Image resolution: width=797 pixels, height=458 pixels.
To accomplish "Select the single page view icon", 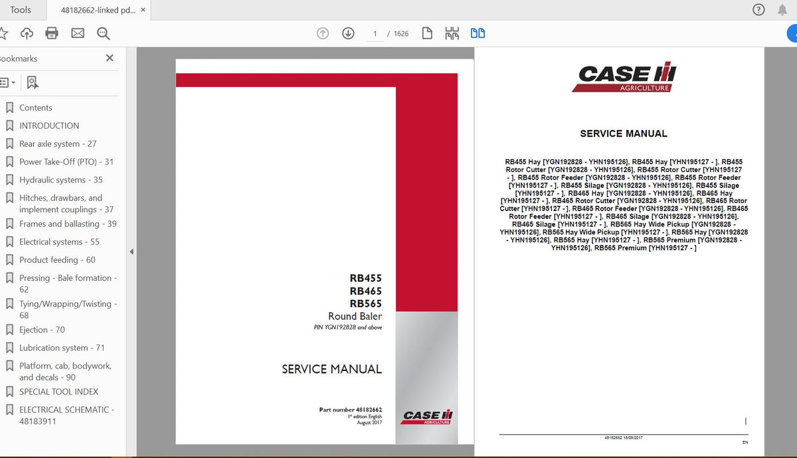I will pyautogui.click(x=427, y=33).
